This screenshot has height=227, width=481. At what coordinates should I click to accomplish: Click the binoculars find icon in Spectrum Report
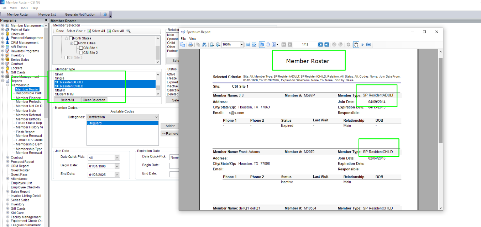(204, 45)
